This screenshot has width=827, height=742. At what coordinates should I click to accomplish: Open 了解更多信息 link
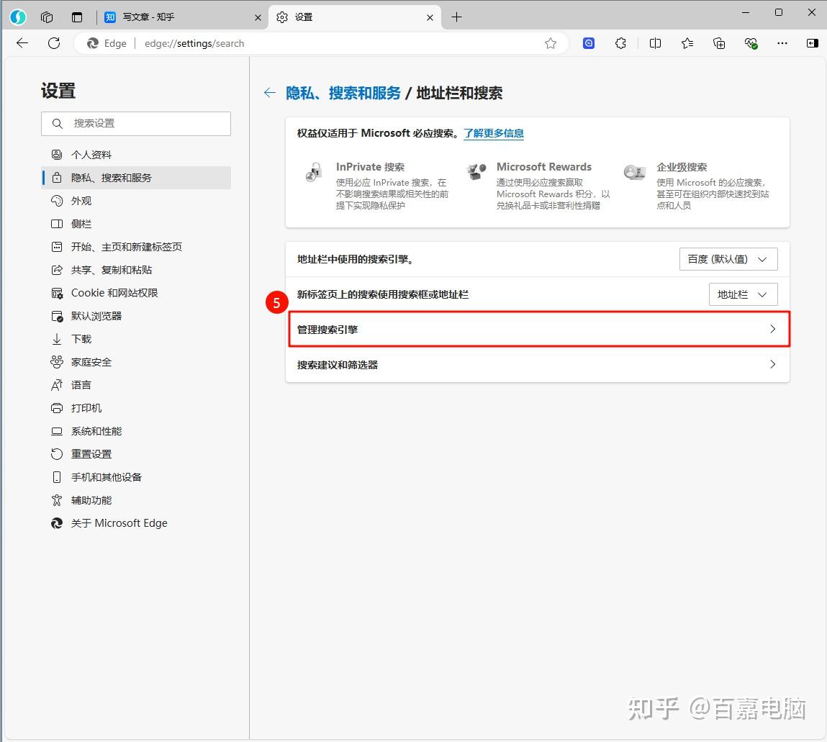click(494, 133)
